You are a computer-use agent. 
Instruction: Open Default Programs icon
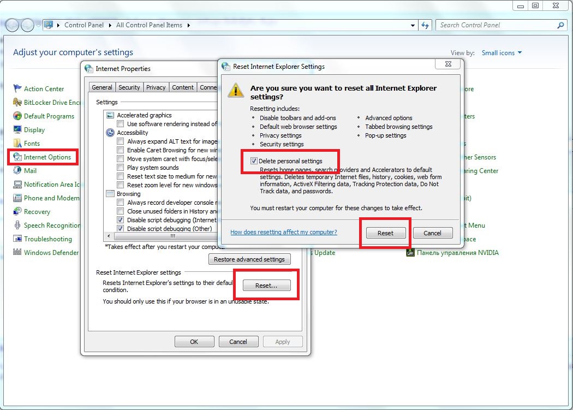(x=17, y=116)
